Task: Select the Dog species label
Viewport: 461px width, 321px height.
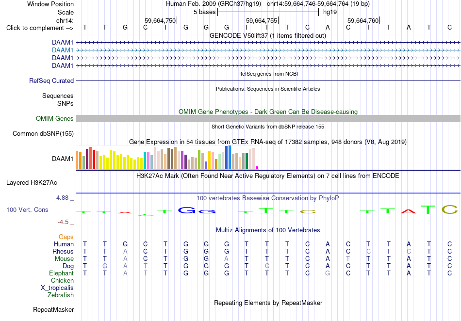Action: click(x=68, y=266)
